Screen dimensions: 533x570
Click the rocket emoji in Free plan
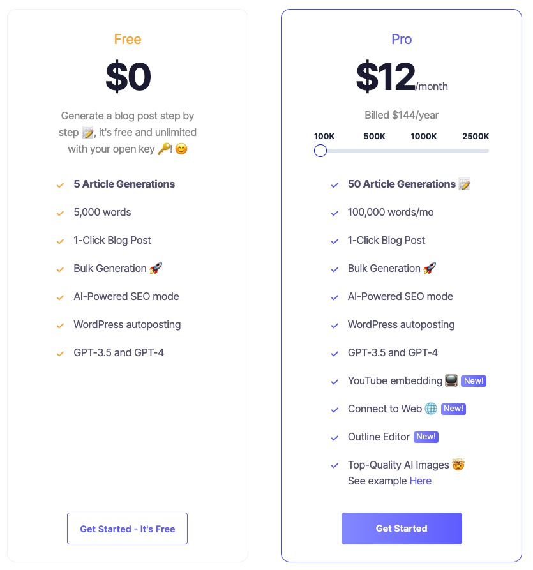click(156, 268)
